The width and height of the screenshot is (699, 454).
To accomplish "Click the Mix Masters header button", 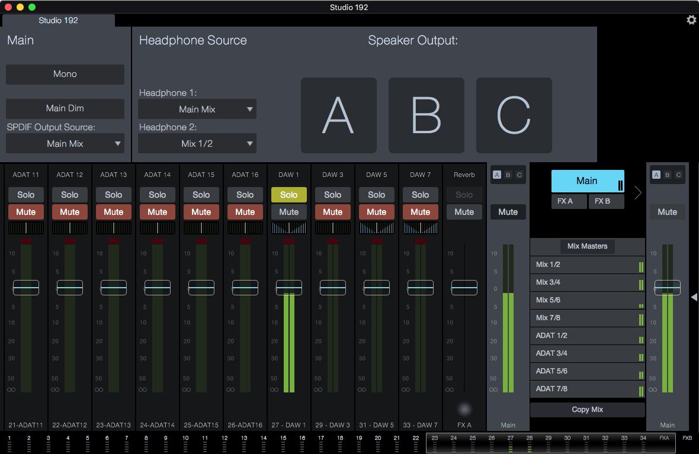I will (x=588, y=246).
